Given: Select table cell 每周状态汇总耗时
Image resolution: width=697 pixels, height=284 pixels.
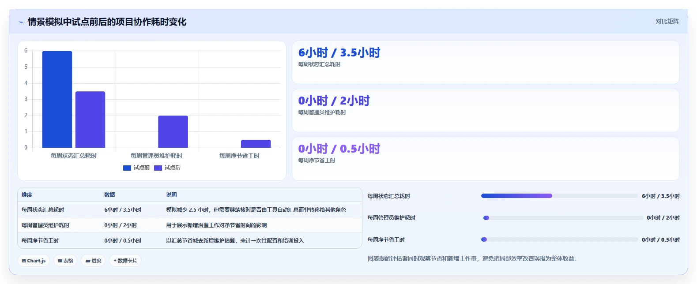Looking at the screenshot, I should [x=43, y=210].
